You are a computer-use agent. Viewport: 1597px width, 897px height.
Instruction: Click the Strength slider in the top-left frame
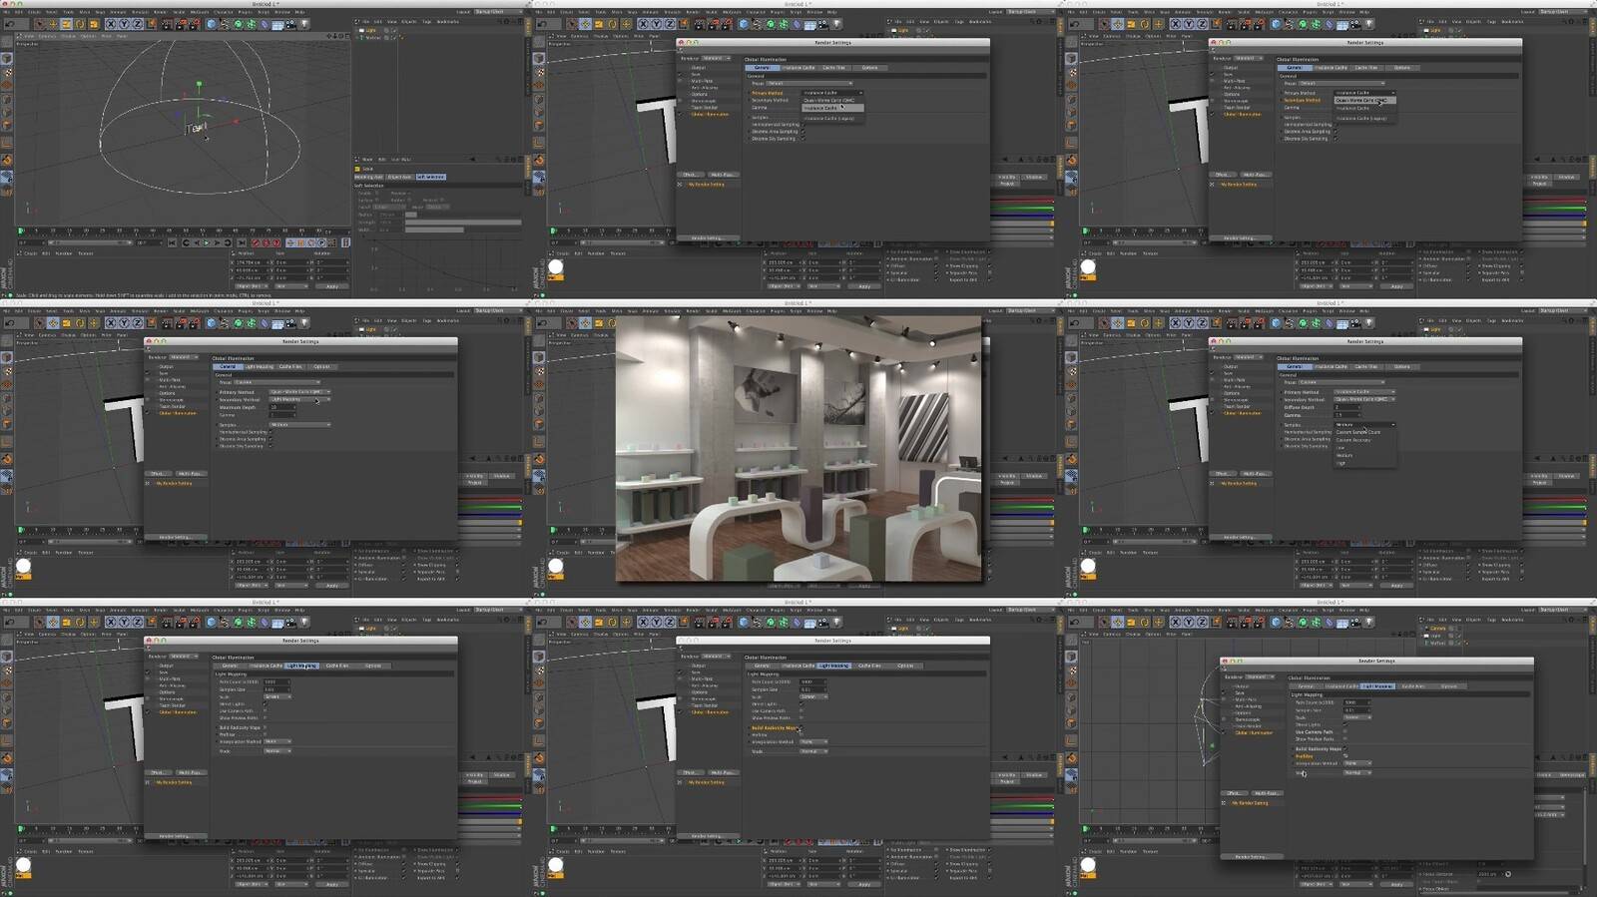[462, 222]
